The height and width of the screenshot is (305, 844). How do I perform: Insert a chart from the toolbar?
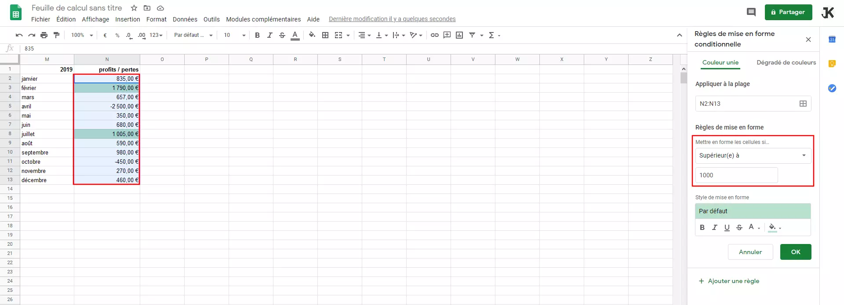coord(459,35)
